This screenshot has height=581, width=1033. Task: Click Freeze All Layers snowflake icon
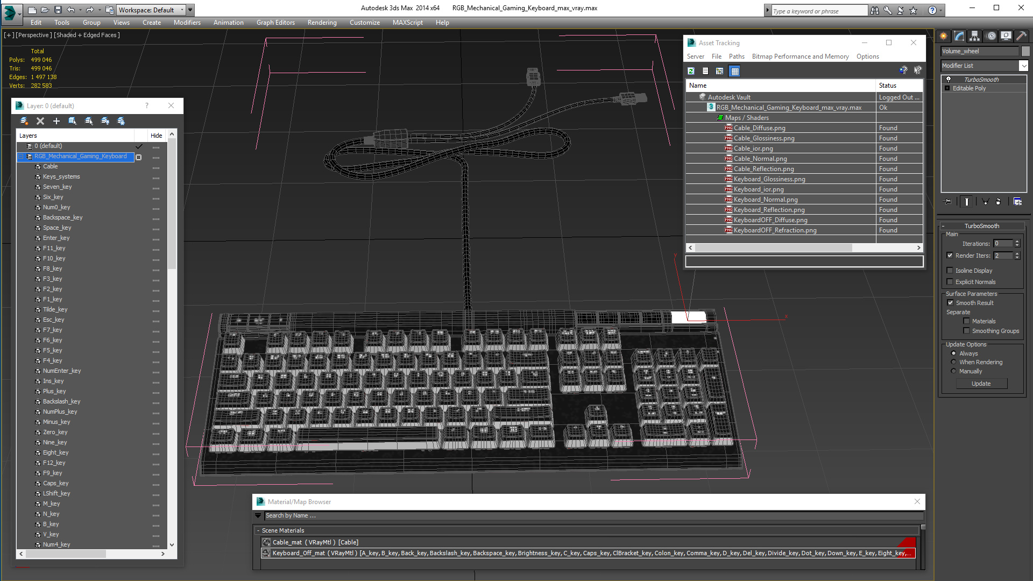click(x=121, y=121)
